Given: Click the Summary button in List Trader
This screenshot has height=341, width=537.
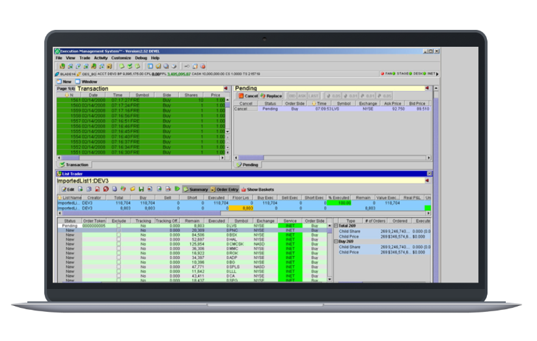Looking at the screenshot, I should 195,189.
